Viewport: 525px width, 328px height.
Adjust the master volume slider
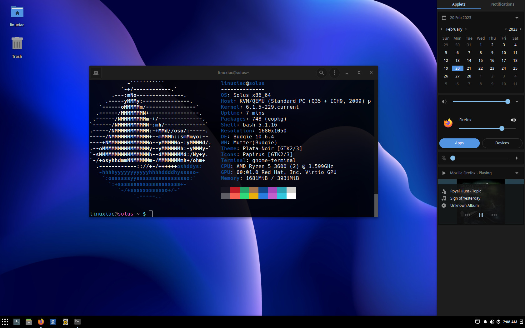pos(481,102)
